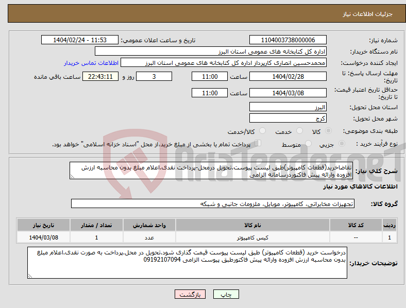This screenshot has width=406, height=308.
Task: Click the شماره نیاز field 1104003738000006
Action: click(287, 40)
